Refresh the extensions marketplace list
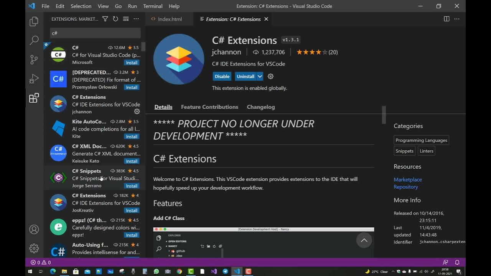This screenshot has height=276, width=491. [x=115, y=19]
